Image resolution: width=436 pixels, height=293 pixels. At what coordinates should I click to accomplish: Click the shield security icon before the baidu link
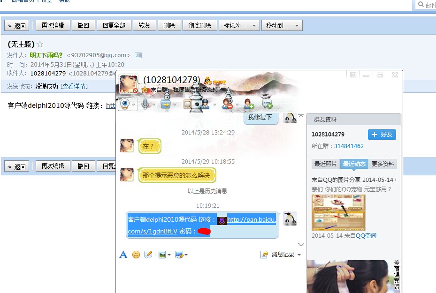tap(222, 220)
